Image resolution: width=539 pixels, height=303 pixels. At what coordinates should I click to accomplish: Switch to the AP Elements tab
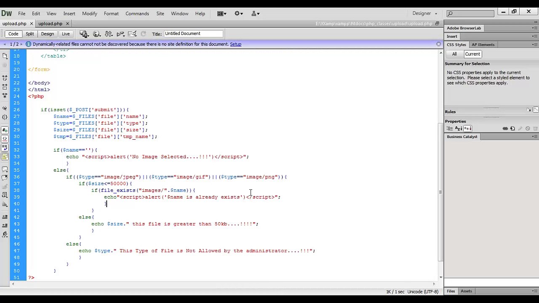pos(483,45)
